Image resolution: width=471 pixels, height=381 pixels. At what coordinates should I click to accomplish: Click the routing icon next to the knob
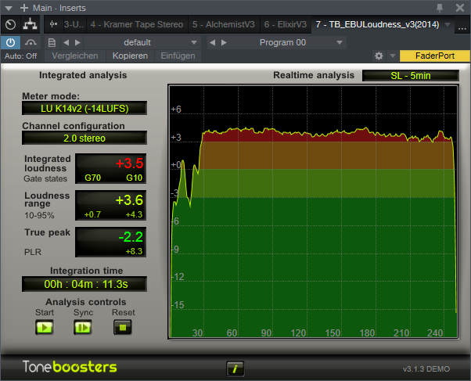30,24
